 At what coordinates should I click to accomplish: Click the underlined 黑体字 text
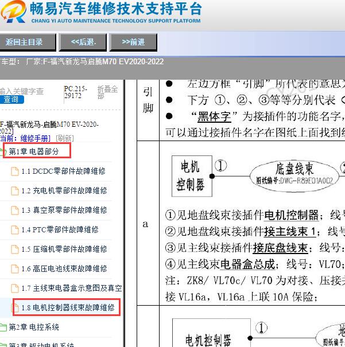click(x=214, y=116)
